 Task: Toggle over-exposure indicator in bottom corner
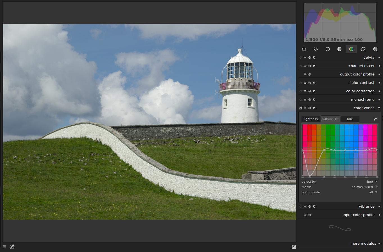point(294,247)
